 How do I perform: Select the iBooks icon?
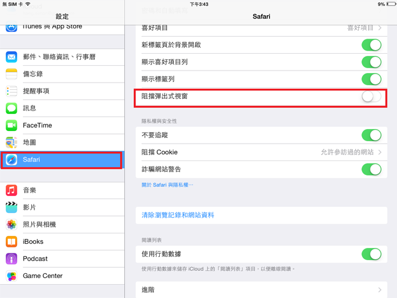click(11, 241)
